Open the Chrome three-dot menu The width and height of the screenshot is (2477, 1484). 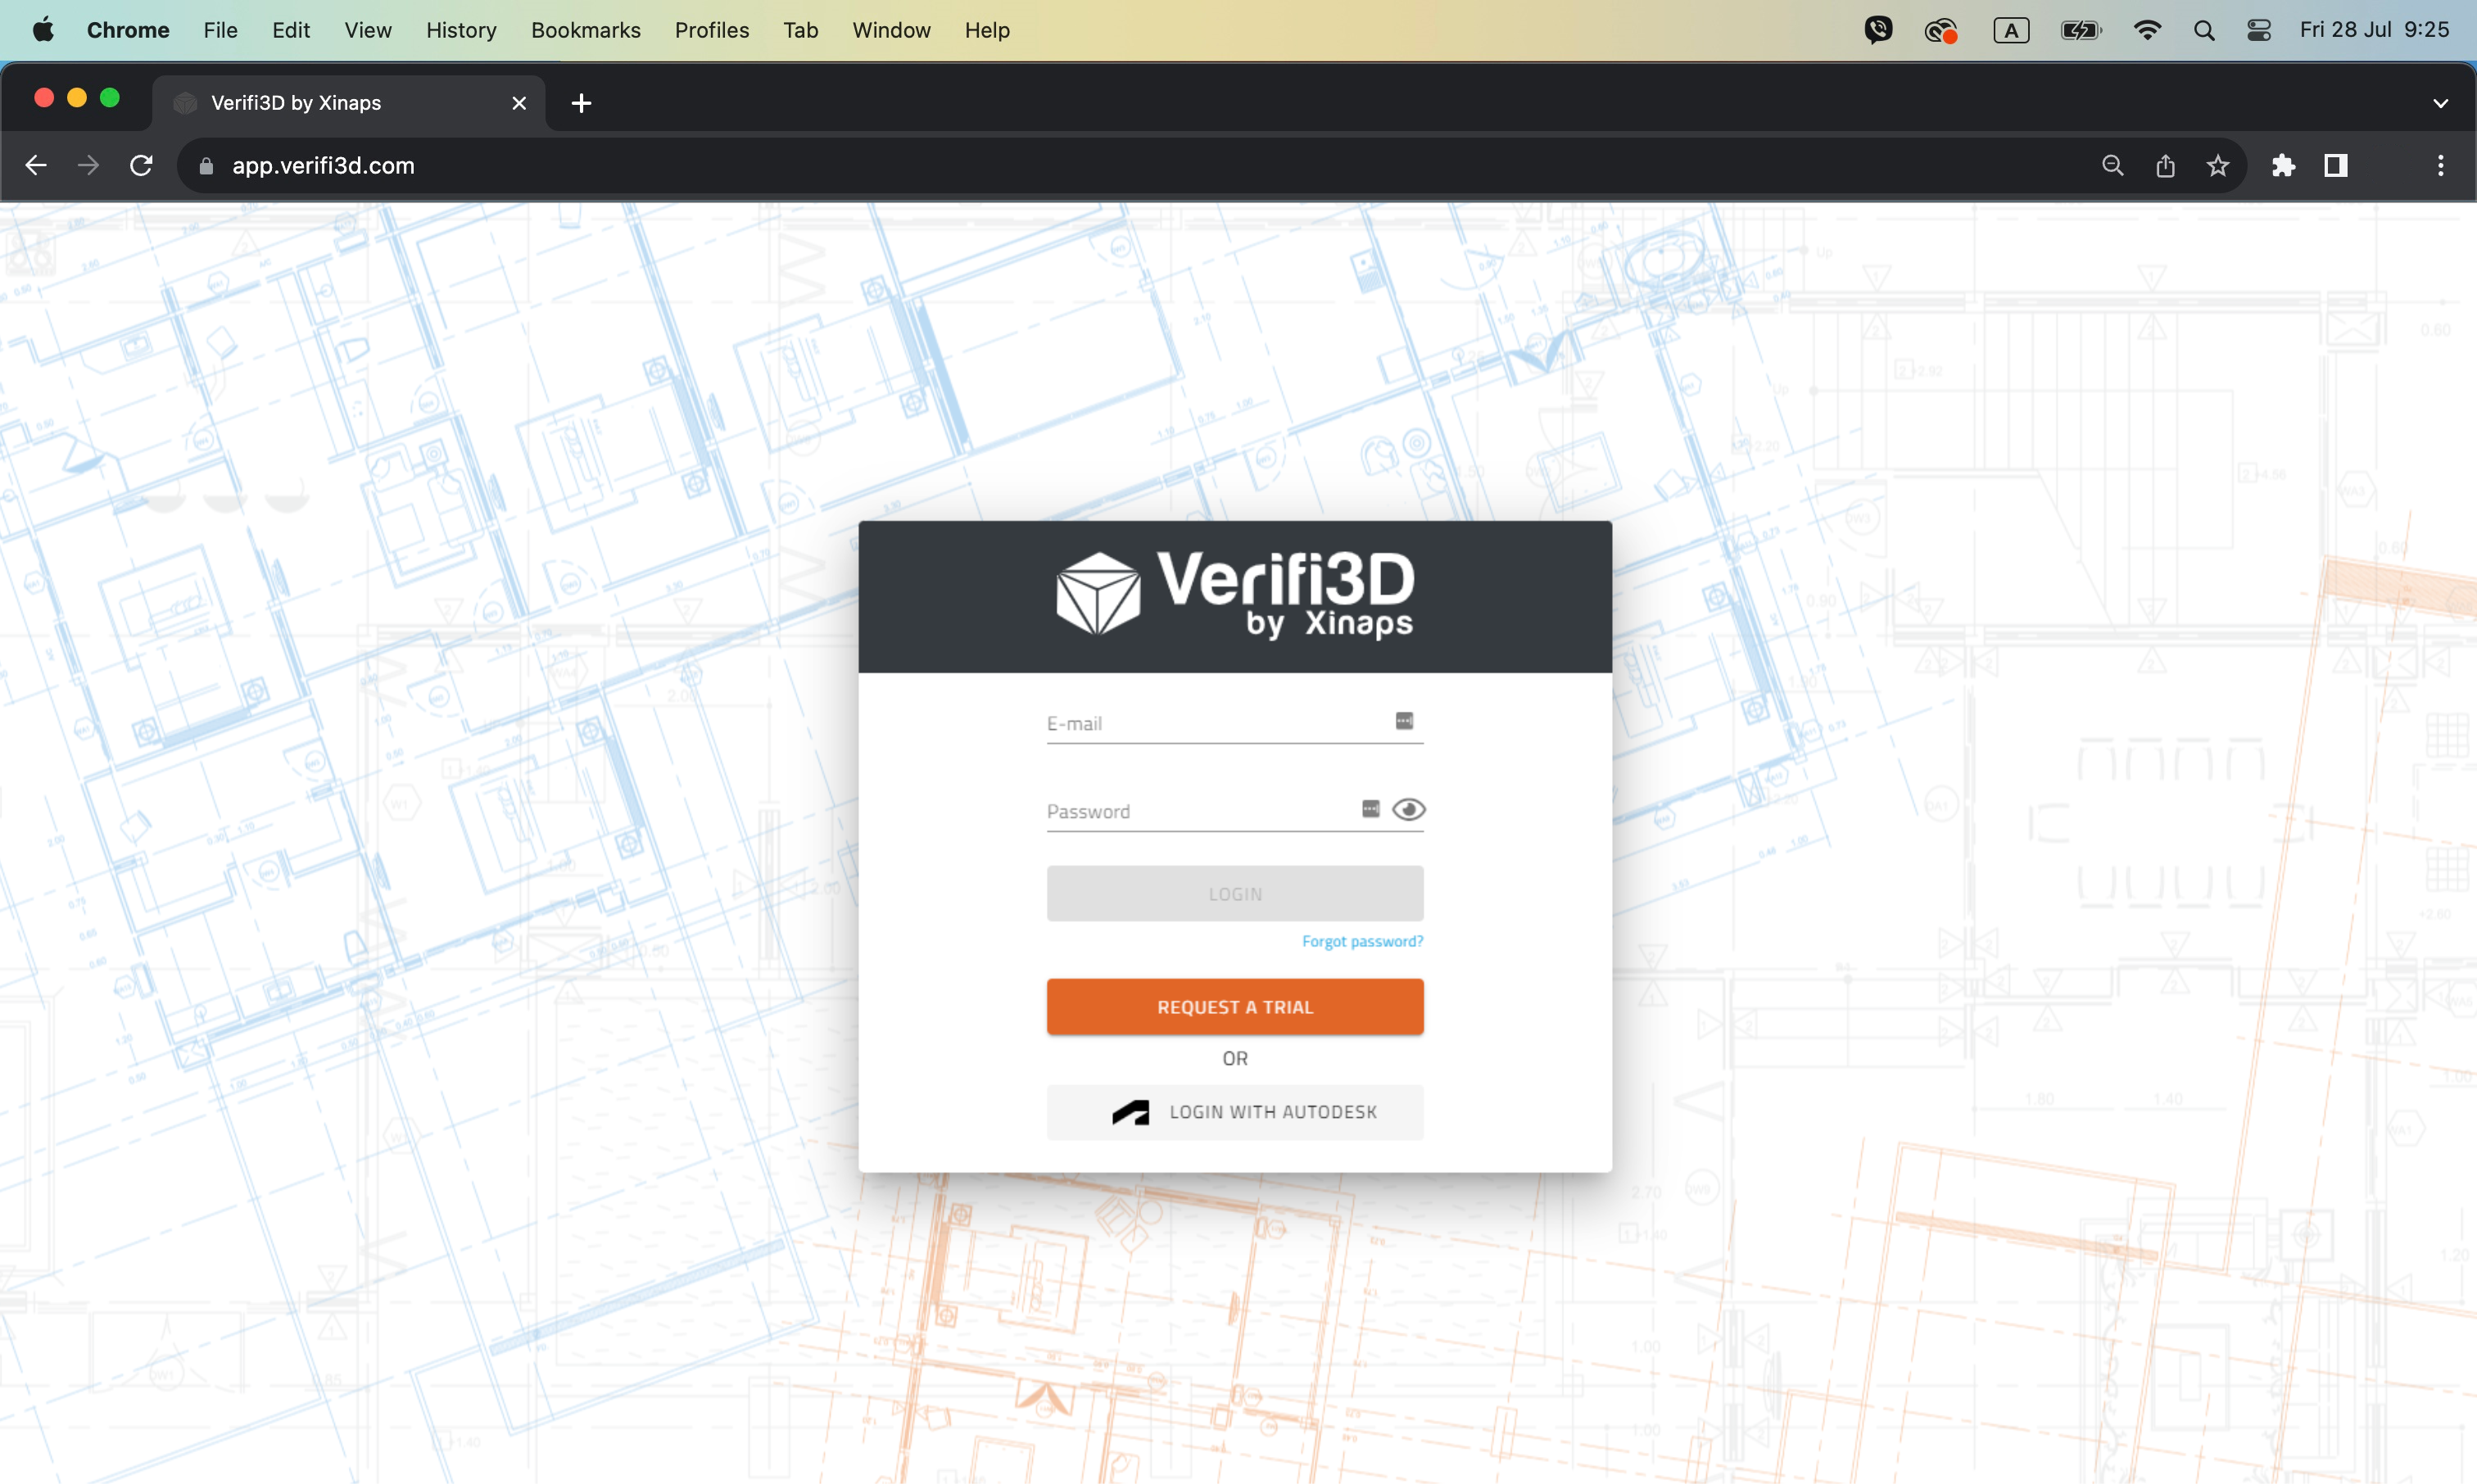pyautogui.click(x=2441, y=165)
